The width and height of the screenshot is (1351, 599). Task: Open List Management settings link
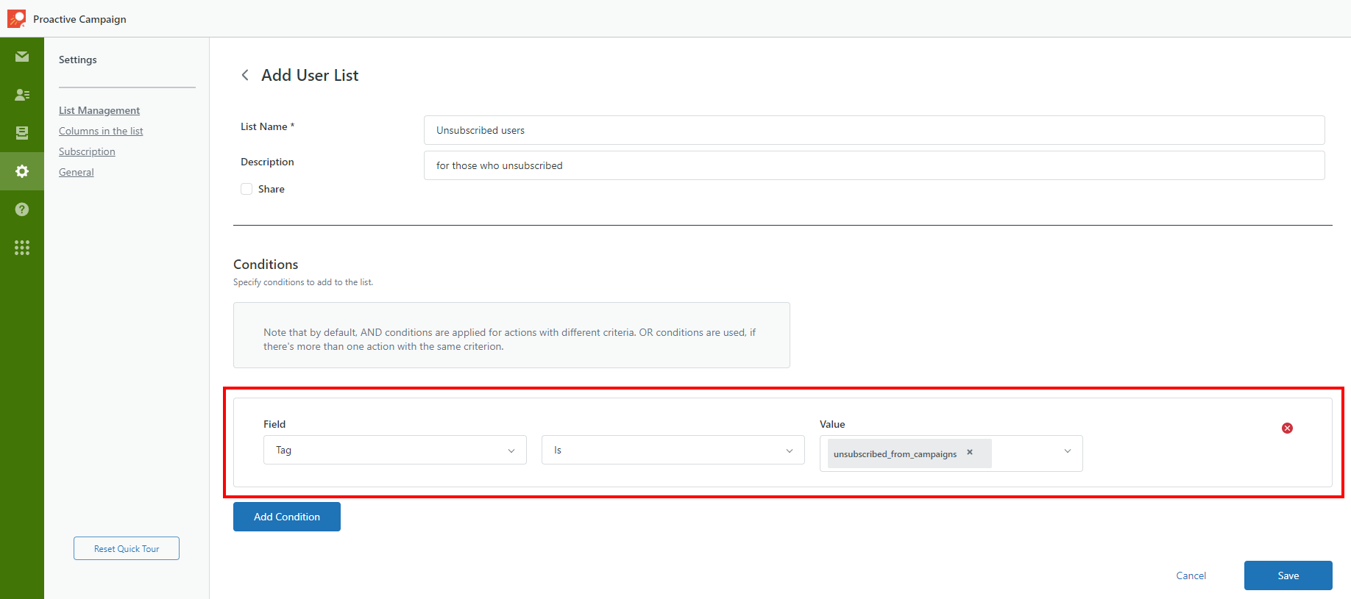pos(99,110)
